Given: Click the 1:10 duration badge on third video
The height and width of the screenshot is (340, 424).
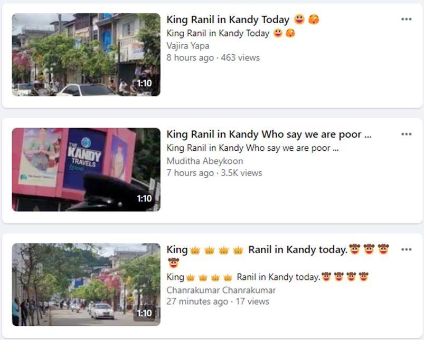Looking at the screenshot, I should 144,313.
